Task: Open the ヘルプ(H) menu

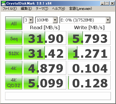Action: click(x=59, y=9)
